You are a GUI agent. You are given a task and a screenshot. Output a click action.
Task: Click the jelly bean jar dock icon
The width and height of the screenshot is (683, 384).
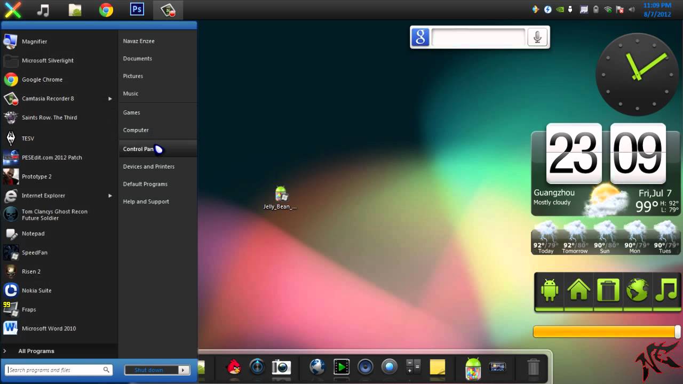pos(473,369)
